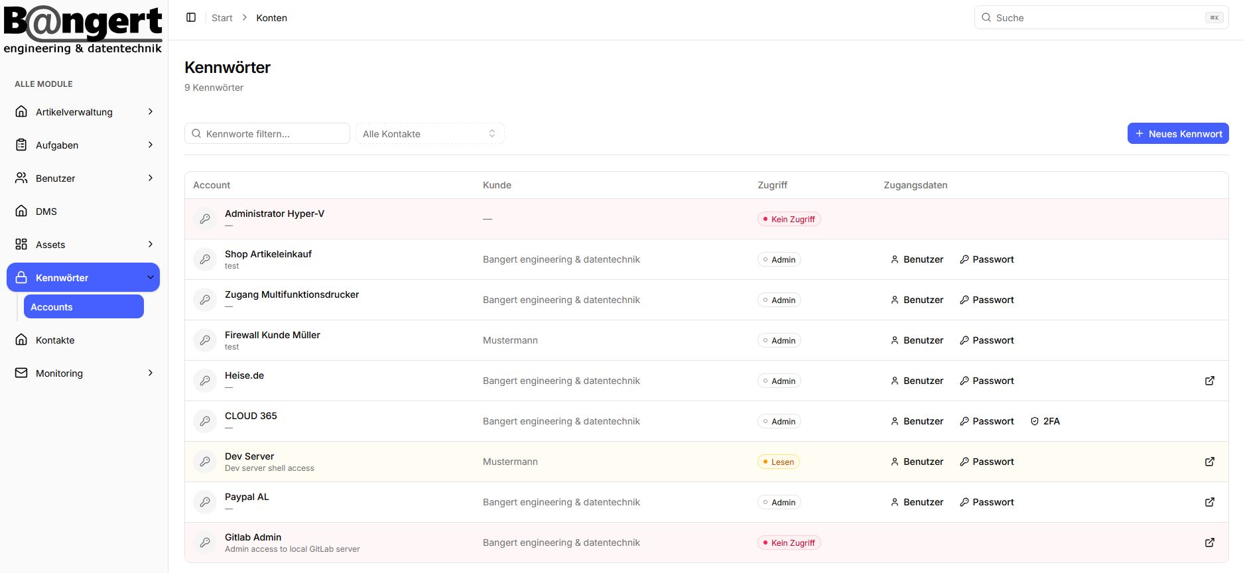This screenshot has height=573, width=1243.
Task: Copy 2FA code for CLOUD 365
Action: 1045,421
